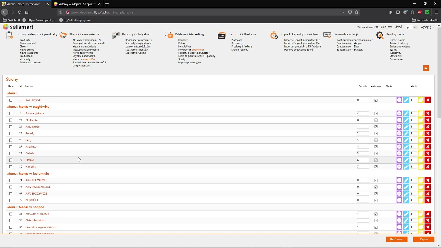This screenshot has width=441, height=248.
Task: Click the Adblock Plus extension icon
Action: [x=420, y=12]
